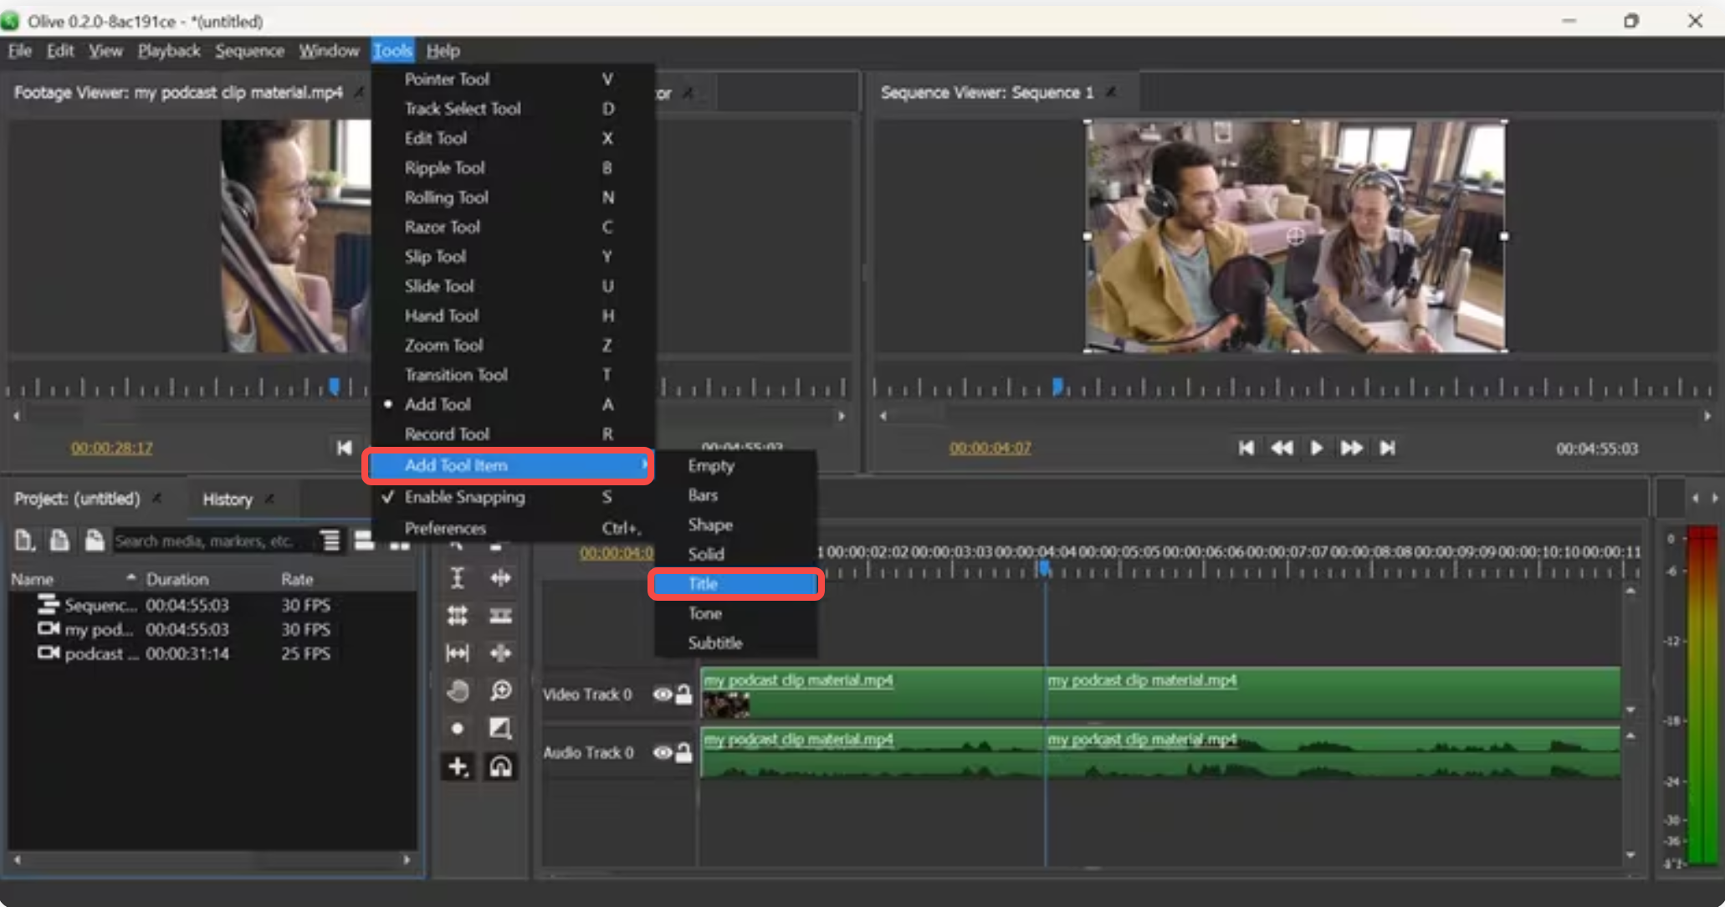Toggle visibility of Video Track 0
Image resolution: width=1725 pixels, height=907 pixels.
[x=662, y=694]
